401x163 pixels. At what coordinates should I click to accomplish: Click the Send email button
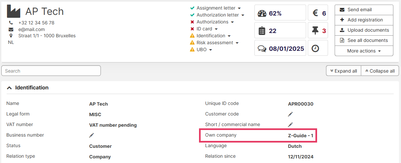[x=364, y=10]
